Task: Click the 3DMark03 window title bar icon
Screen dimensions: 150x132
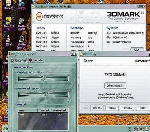Action: click(33, 7)
